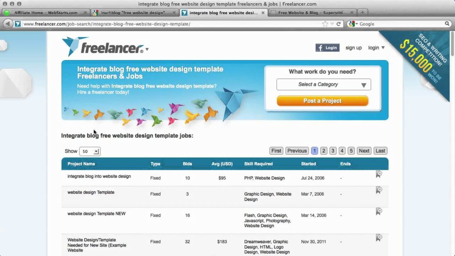Click the address bar URL field
Image resolution: width=455 pixels, height=256 pixels.
[x=171, y=24]
